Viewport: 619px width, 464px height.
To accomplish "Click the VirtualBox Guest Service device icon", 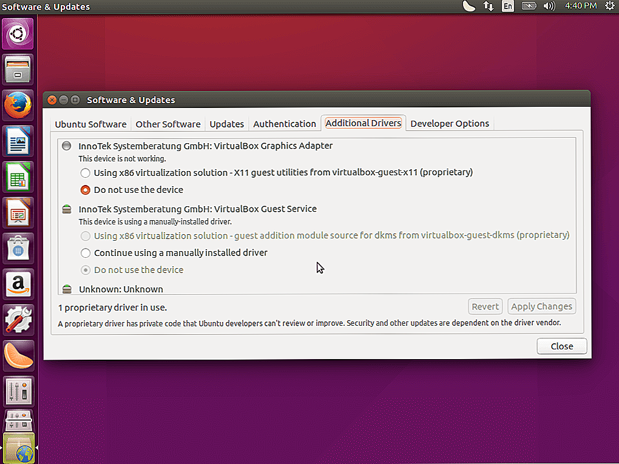I will tap(67, 209).
